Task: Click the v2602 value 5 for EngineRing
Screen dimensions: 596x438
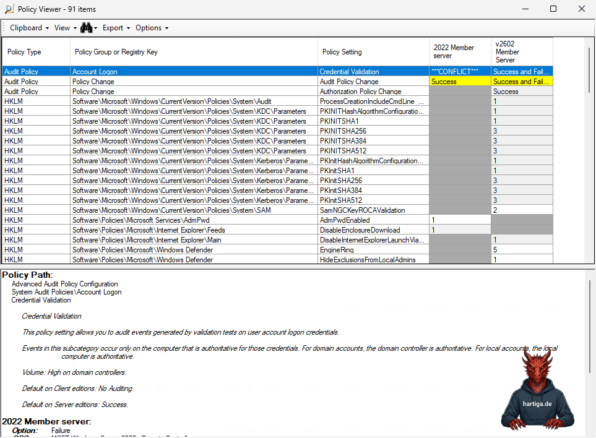Action: [522, 249]
